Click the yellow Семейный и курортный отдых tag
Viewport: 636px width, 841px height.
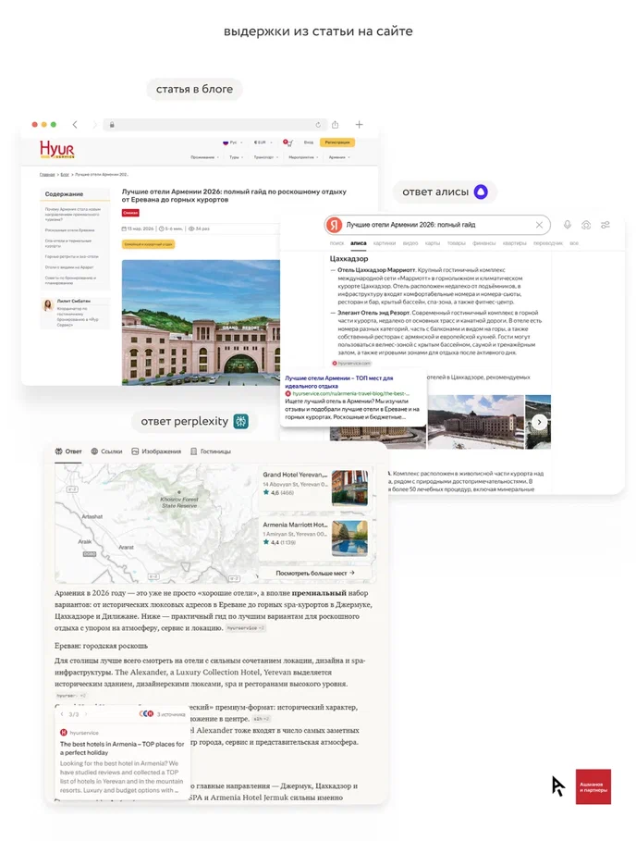[149, 244]
